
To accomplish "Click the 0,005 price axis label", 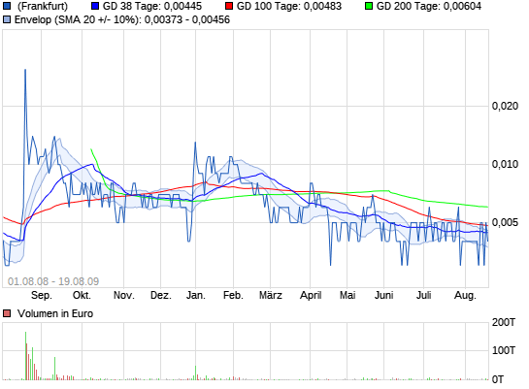I will point(505,222).
